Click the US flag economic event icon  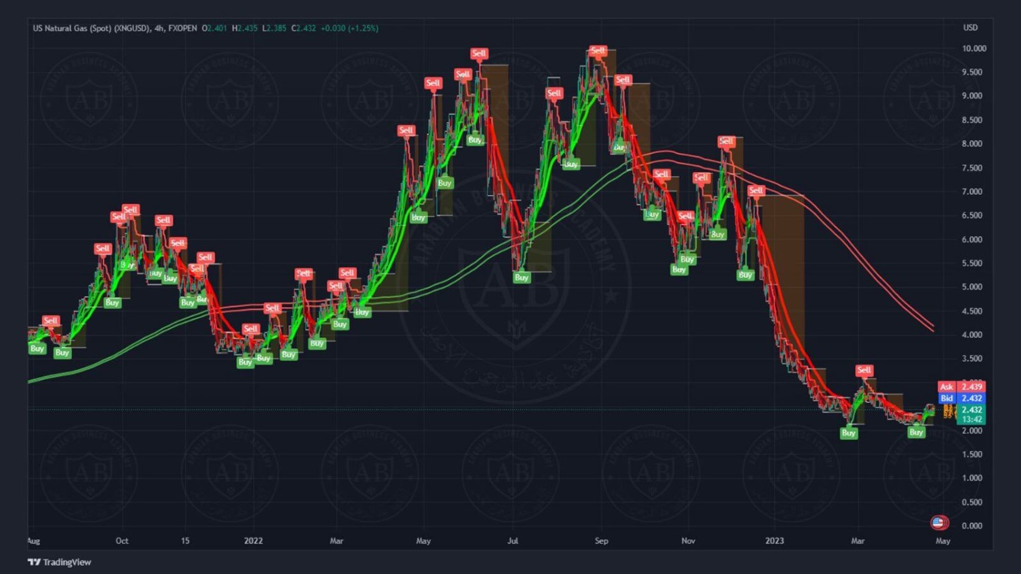click(939, 522)
